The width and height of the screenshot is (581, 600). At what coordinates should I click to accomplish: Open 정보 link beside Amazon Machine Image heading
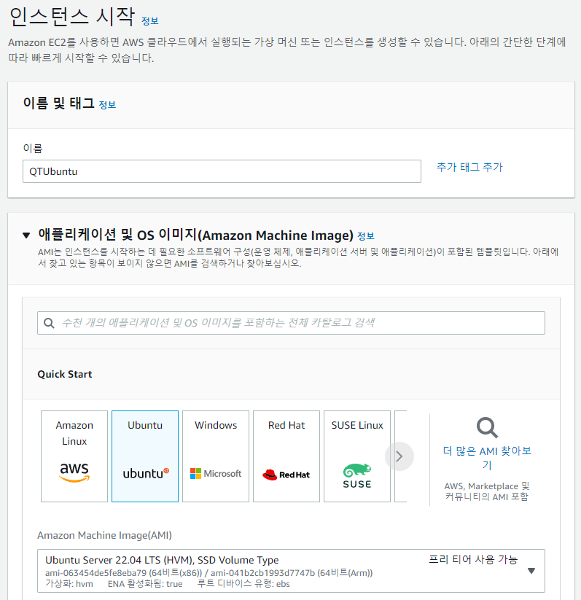coord(366,236)
